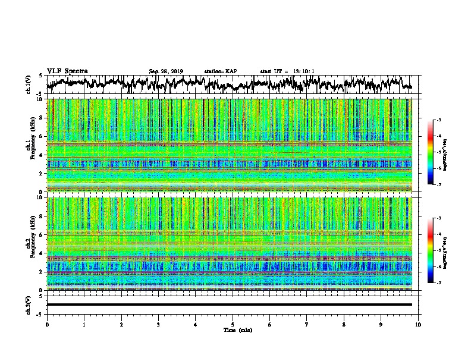The image size is (471, 364).
Task: Click the time axis tick label "3"
Action: coord(158,325)
